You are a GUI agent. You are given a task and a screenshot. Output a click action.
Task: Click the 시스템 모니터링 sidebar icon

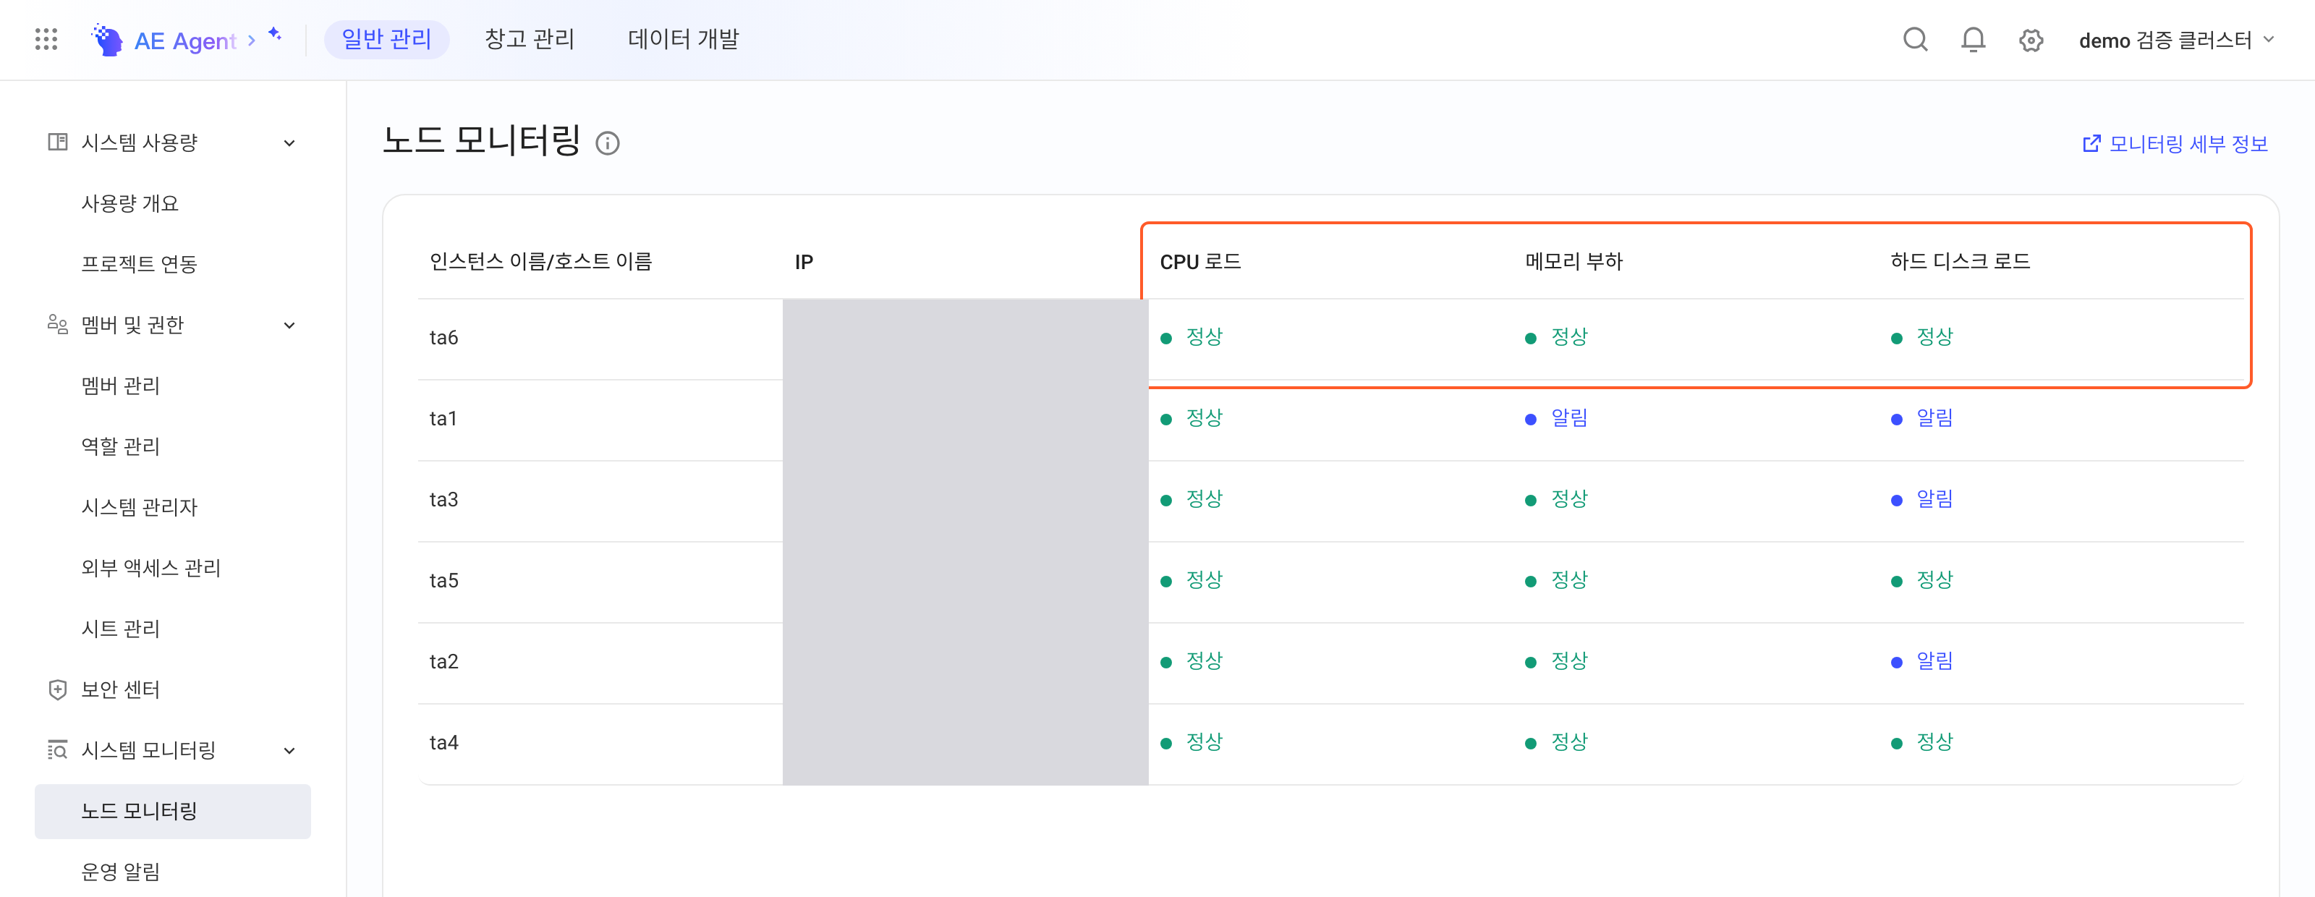[x=58, y=749]
